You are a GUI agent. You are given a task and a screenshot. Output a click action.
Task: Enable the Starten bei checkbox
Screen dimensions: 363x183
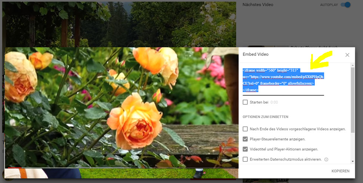(x=245, y=102)
